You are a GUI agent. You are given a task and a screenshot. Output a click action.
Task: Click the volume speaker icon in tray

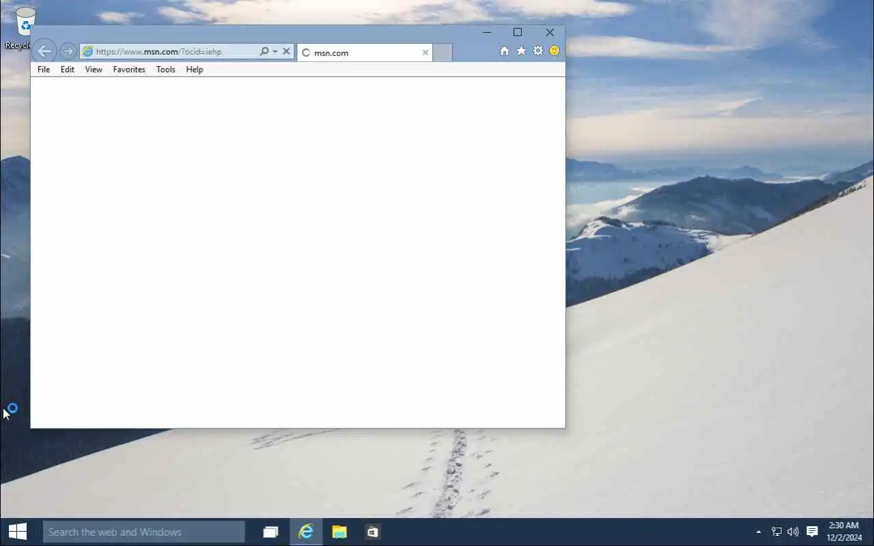click(x=793, y=532)
